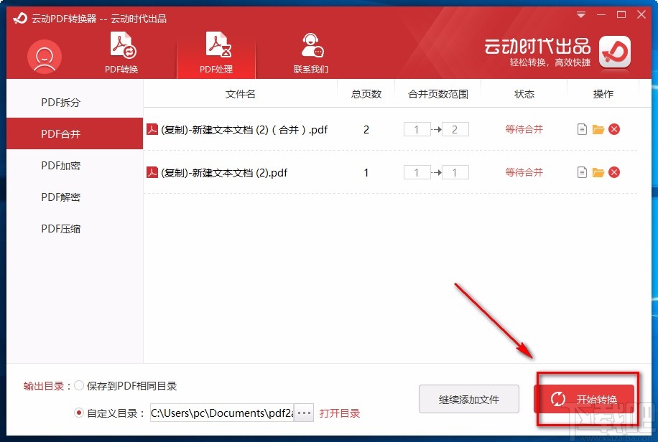
Task: Click the custom directory path input field
Action: [223, 413]
